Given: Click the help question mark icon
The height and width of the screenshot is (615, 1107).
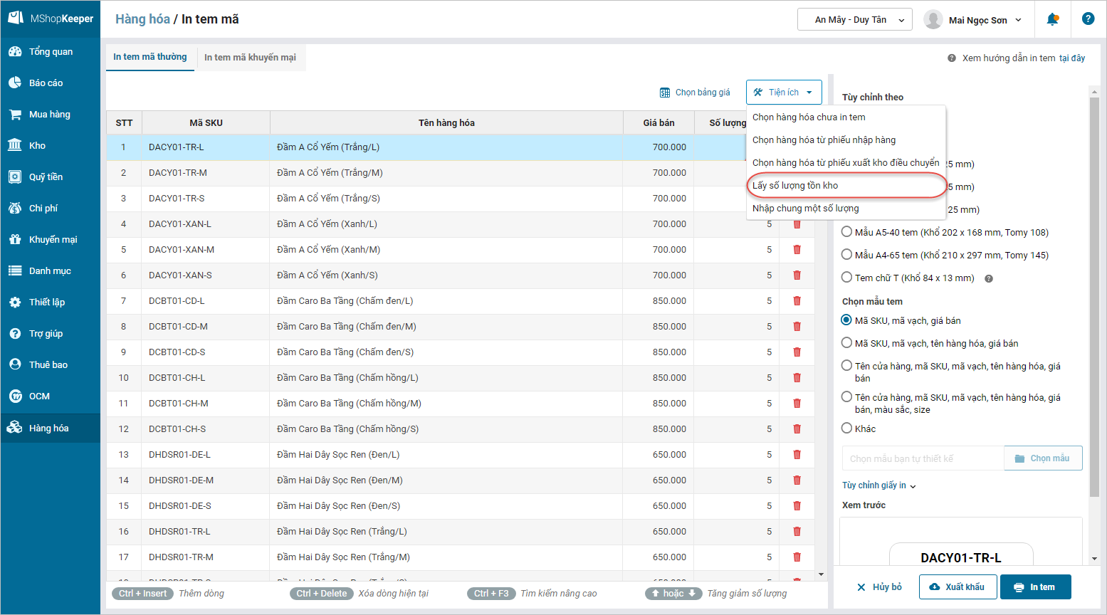Looking at the screenshot, I should (1088, 19).
